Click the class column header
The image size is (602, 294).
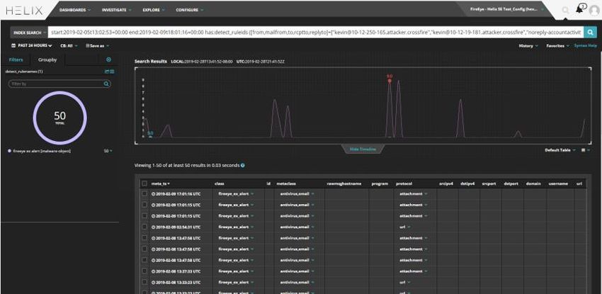coord(220,184)
